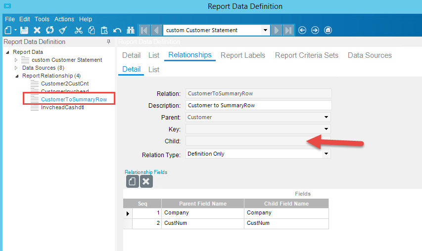Select the Relationships List sub-tab
Viewport: 422px width, 251px height.
pos(154,70)
